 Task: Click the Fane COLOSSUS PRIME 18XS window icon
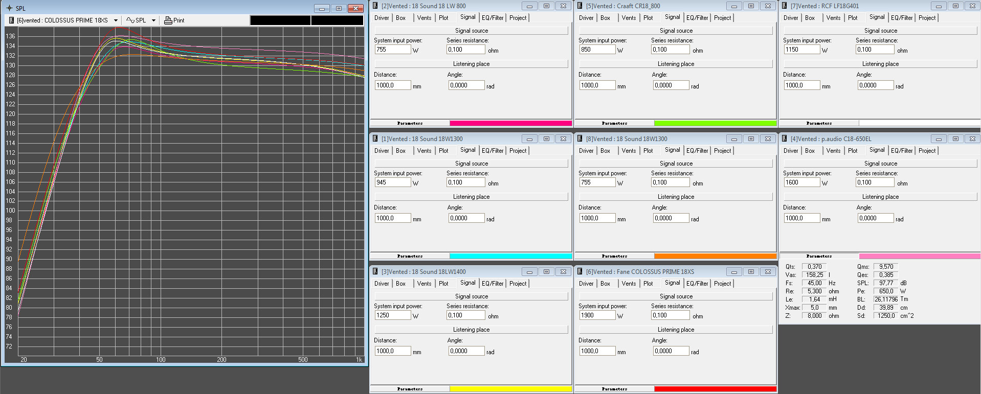[x=580, y=272]
